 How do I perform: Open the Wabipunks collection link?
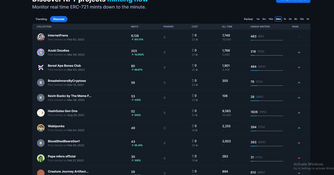point(56,126)
